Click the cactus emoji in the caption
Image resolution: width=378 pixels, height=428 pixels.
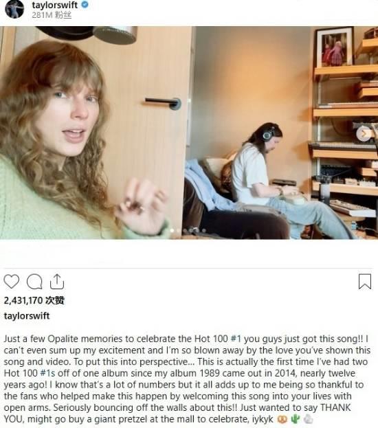295,419
